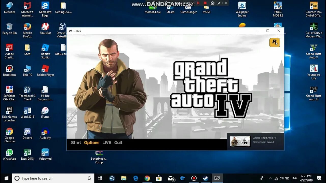Select SoftEther VPN Client shortcut
The image size is (326, 183).
pyautogui.click(x=9, y=93)
